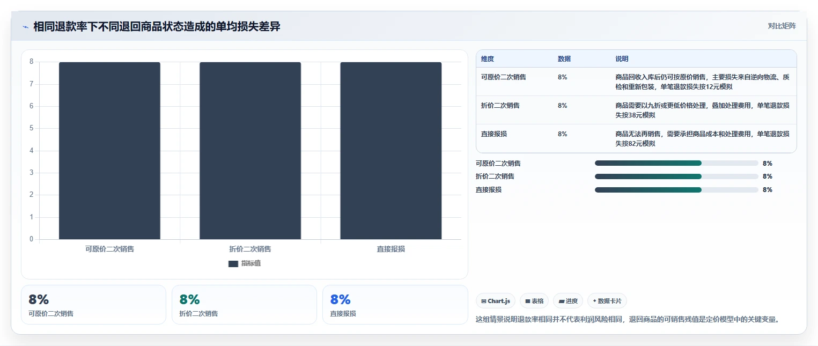Click the 可原价二次销售 x-axis label

pyautogui.click(x=109, y=249)
